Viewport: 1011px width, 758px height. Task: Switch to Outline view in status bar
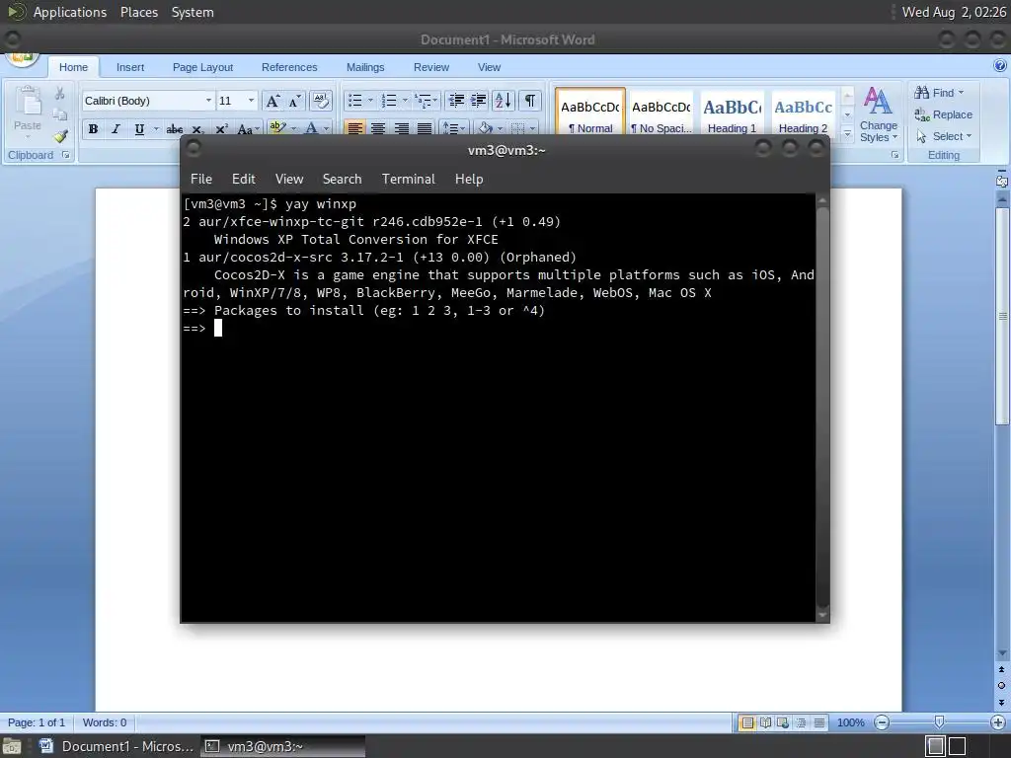click(801, 722)
